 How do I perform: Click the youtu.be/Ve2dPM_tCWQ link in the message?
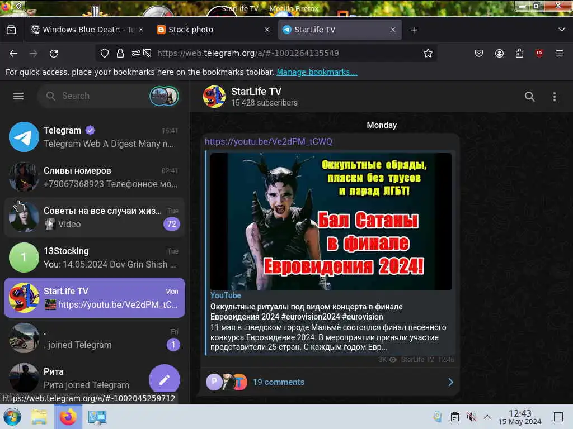[268, 141]
